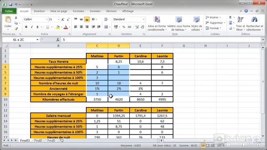Click merge and center icon
This screenshot has width=267, height=150.
point(106,27)
